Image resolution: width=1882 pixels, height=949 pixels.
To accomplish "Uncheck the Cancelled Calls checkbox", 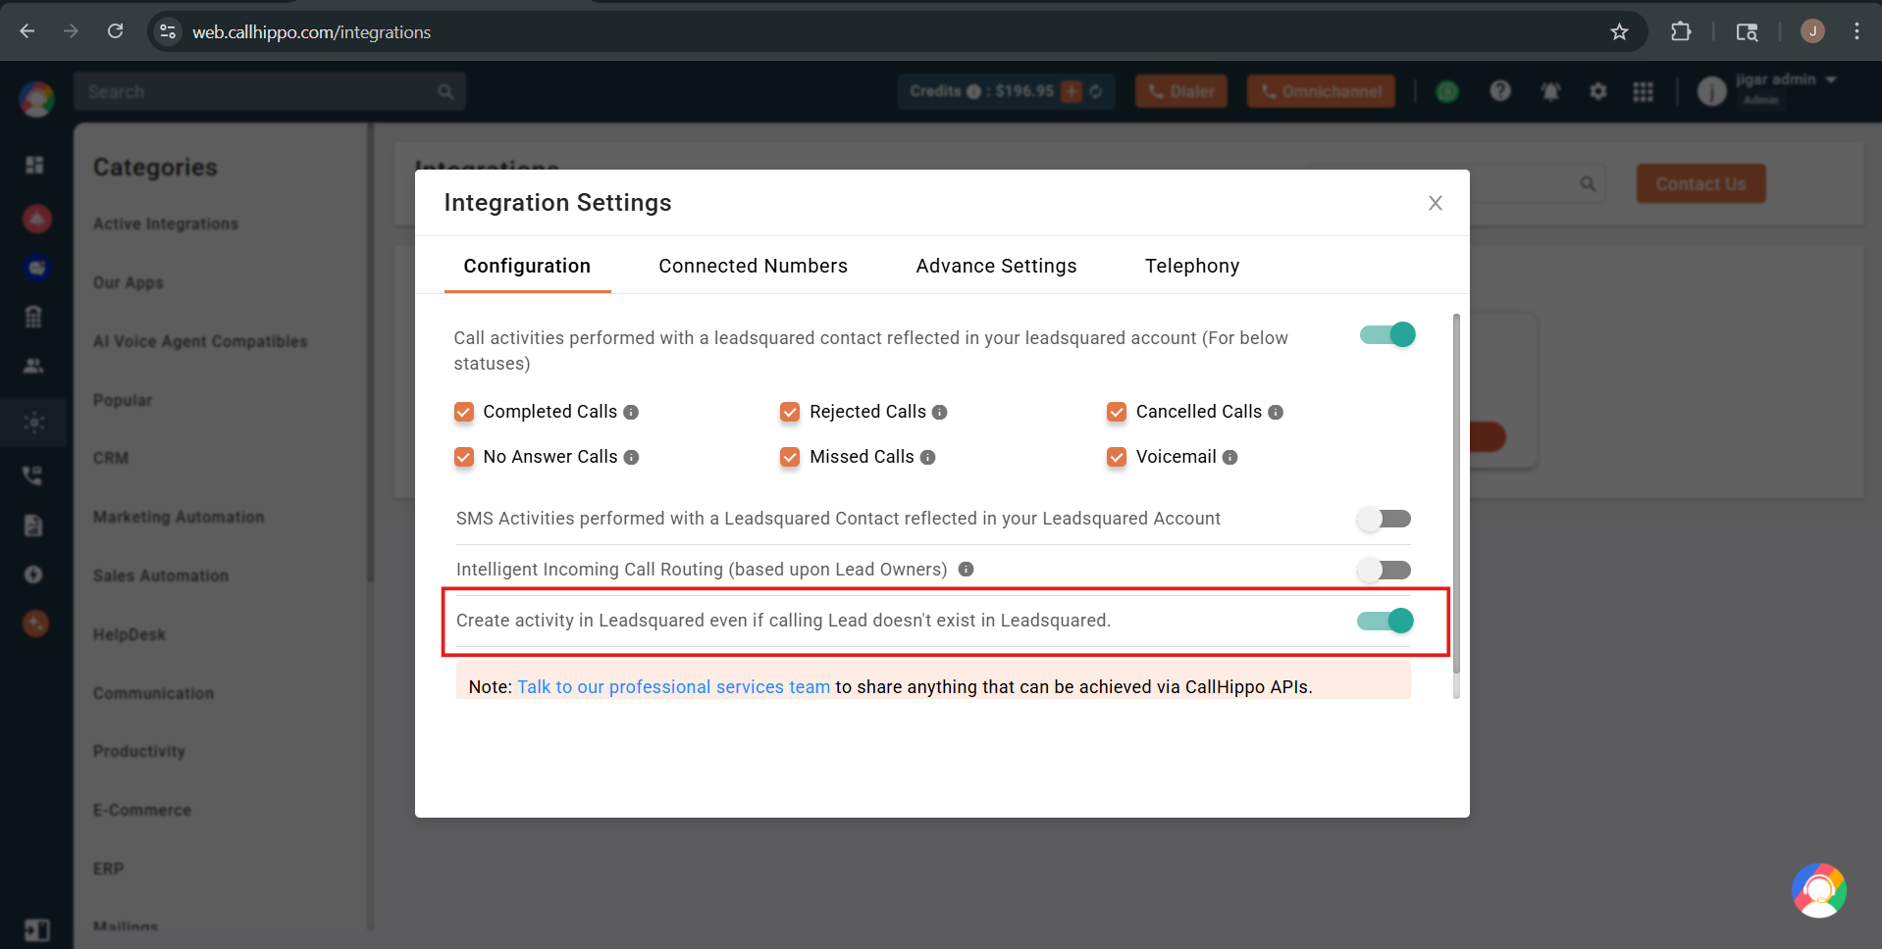I will coord(1117,412).
